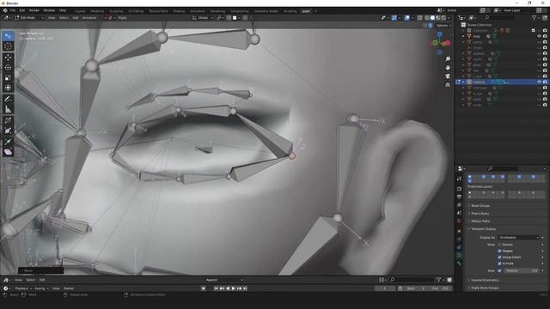Click the outliner search field

[x=499, y=17]
